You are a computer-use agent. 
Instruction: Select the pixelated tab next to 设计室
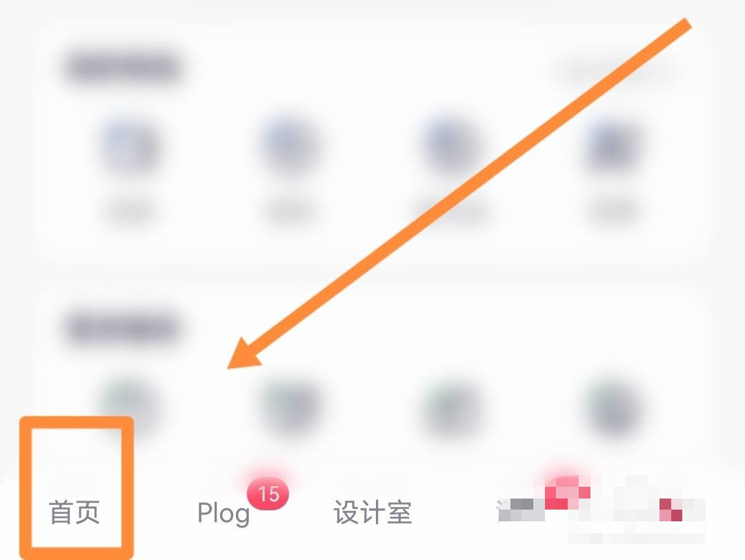521,510
